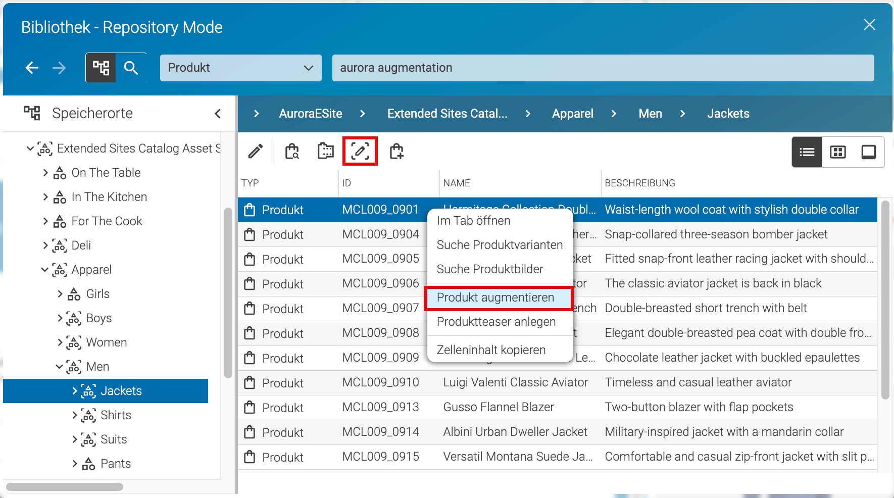Image resolution: width=894 pixels, height=498 pixels.
Task: Focus the aurora augmentation search field
Action: click(603, 68)
